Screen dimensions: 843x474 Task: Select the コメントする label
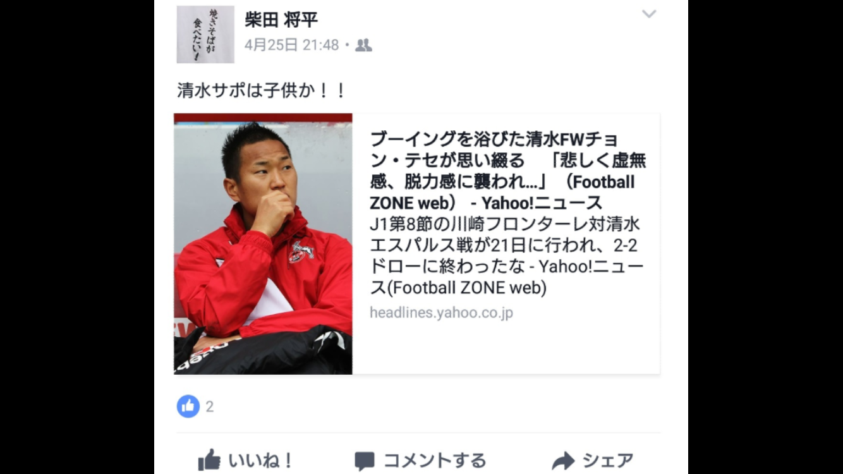point(435,461)
